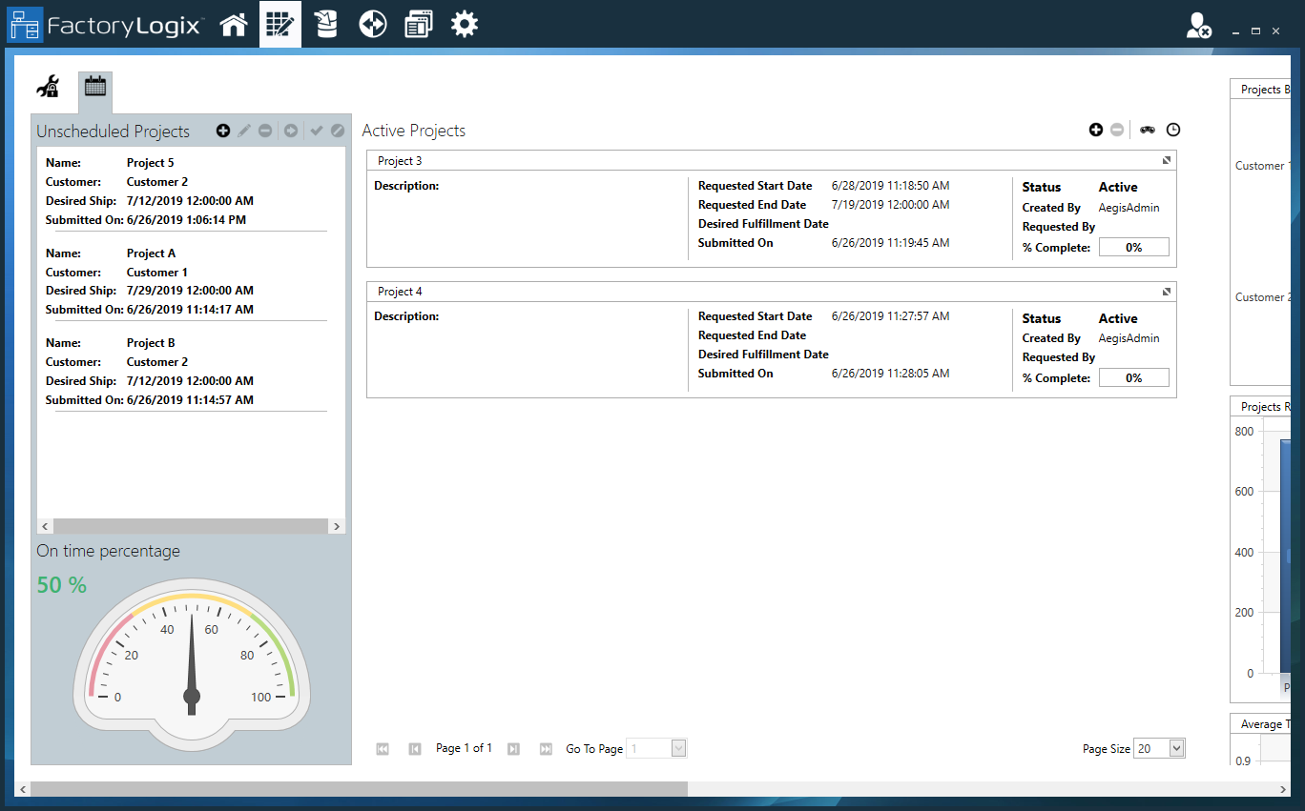
Task: Edit the selected unscheduled project with pencil icon
Action: 245,131
